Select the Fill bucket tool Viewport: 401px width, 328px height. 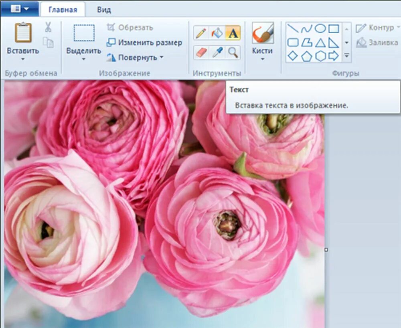tap(217, 33)
